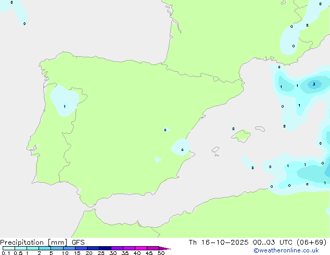The width and height of the screenshot is (330, 255).
Task: Click the "(06+69)" forecast offset text
Action: [x=312, y=242]
